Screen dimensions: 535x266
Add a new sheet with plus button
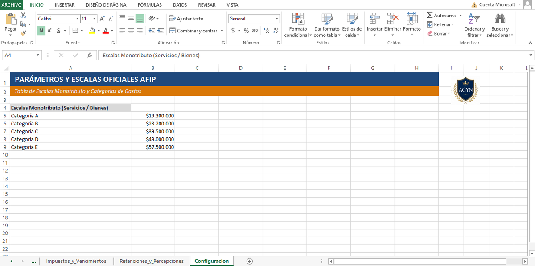(x=250, y=261)
